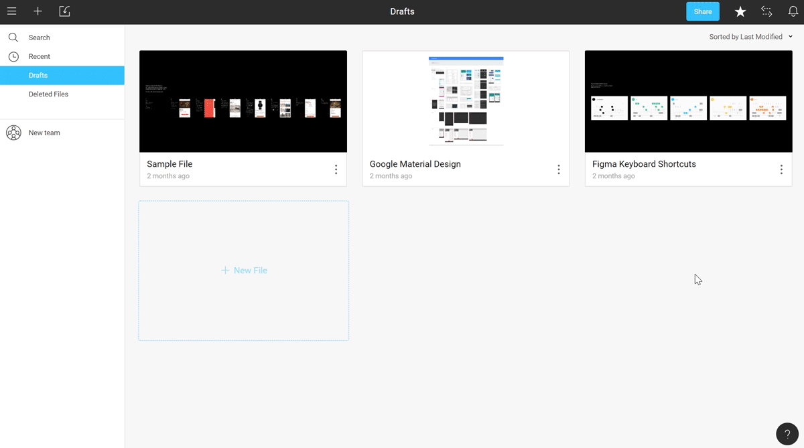The height and width of the screenshot is (448, 804).
Task: Click the Sample File title
Action: (x=170, y=164)
